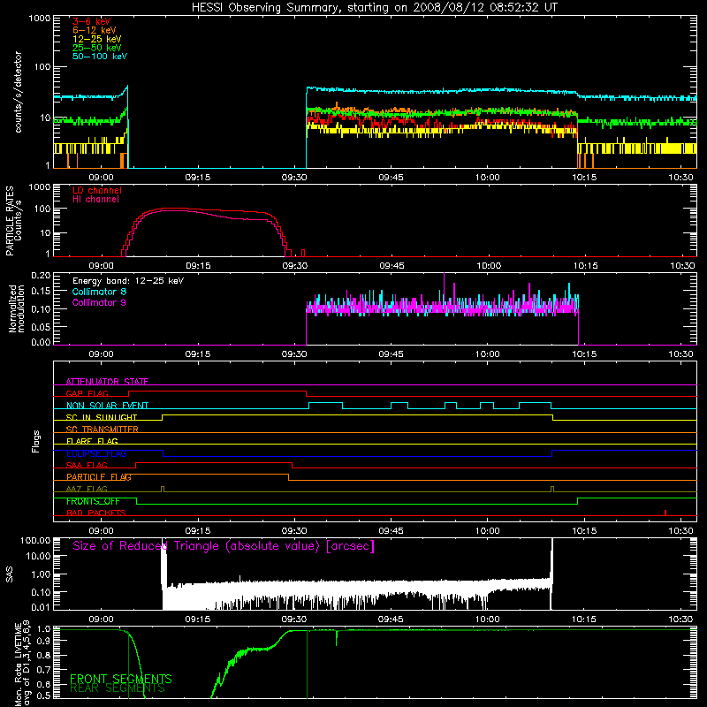Select the BAD PACKETS flag label

(96, 513)
